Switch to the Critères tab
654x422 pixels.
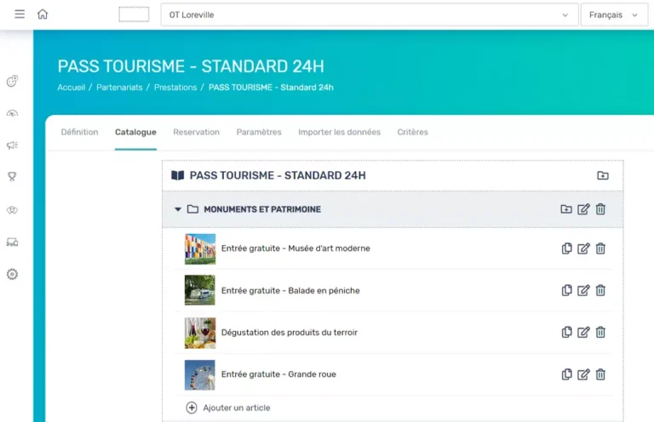tap(412, 132)
